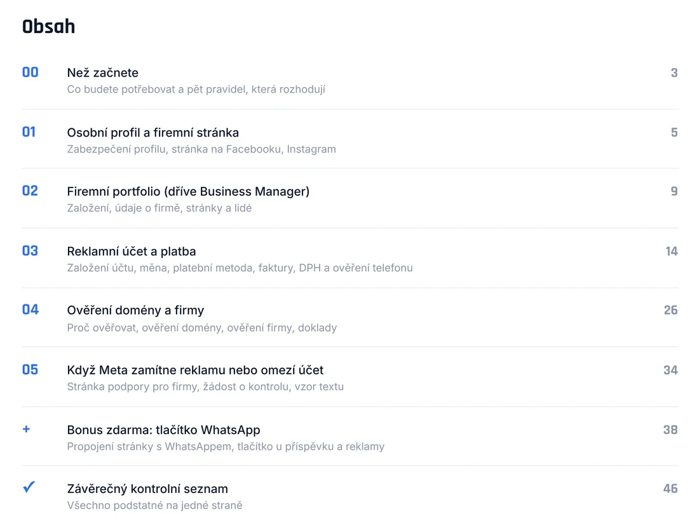Click chapter number 04

pos(31,309)
